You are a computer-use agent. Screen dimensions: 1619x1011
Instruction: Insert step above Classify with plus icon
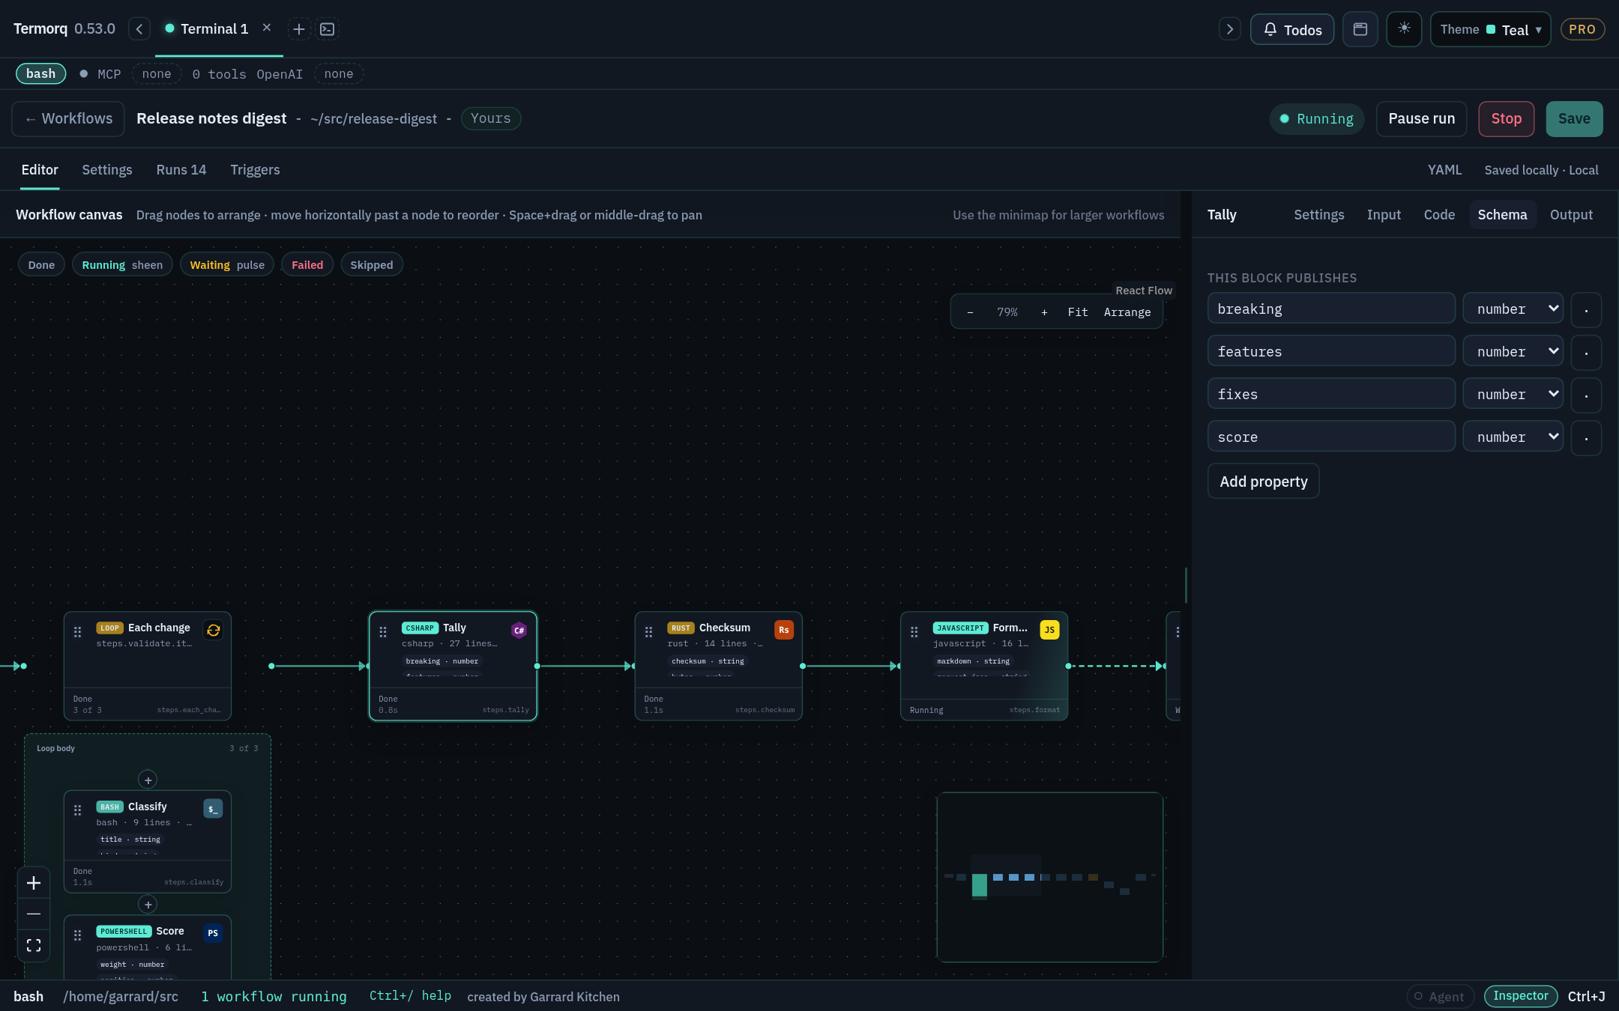[x=148, y=780]
